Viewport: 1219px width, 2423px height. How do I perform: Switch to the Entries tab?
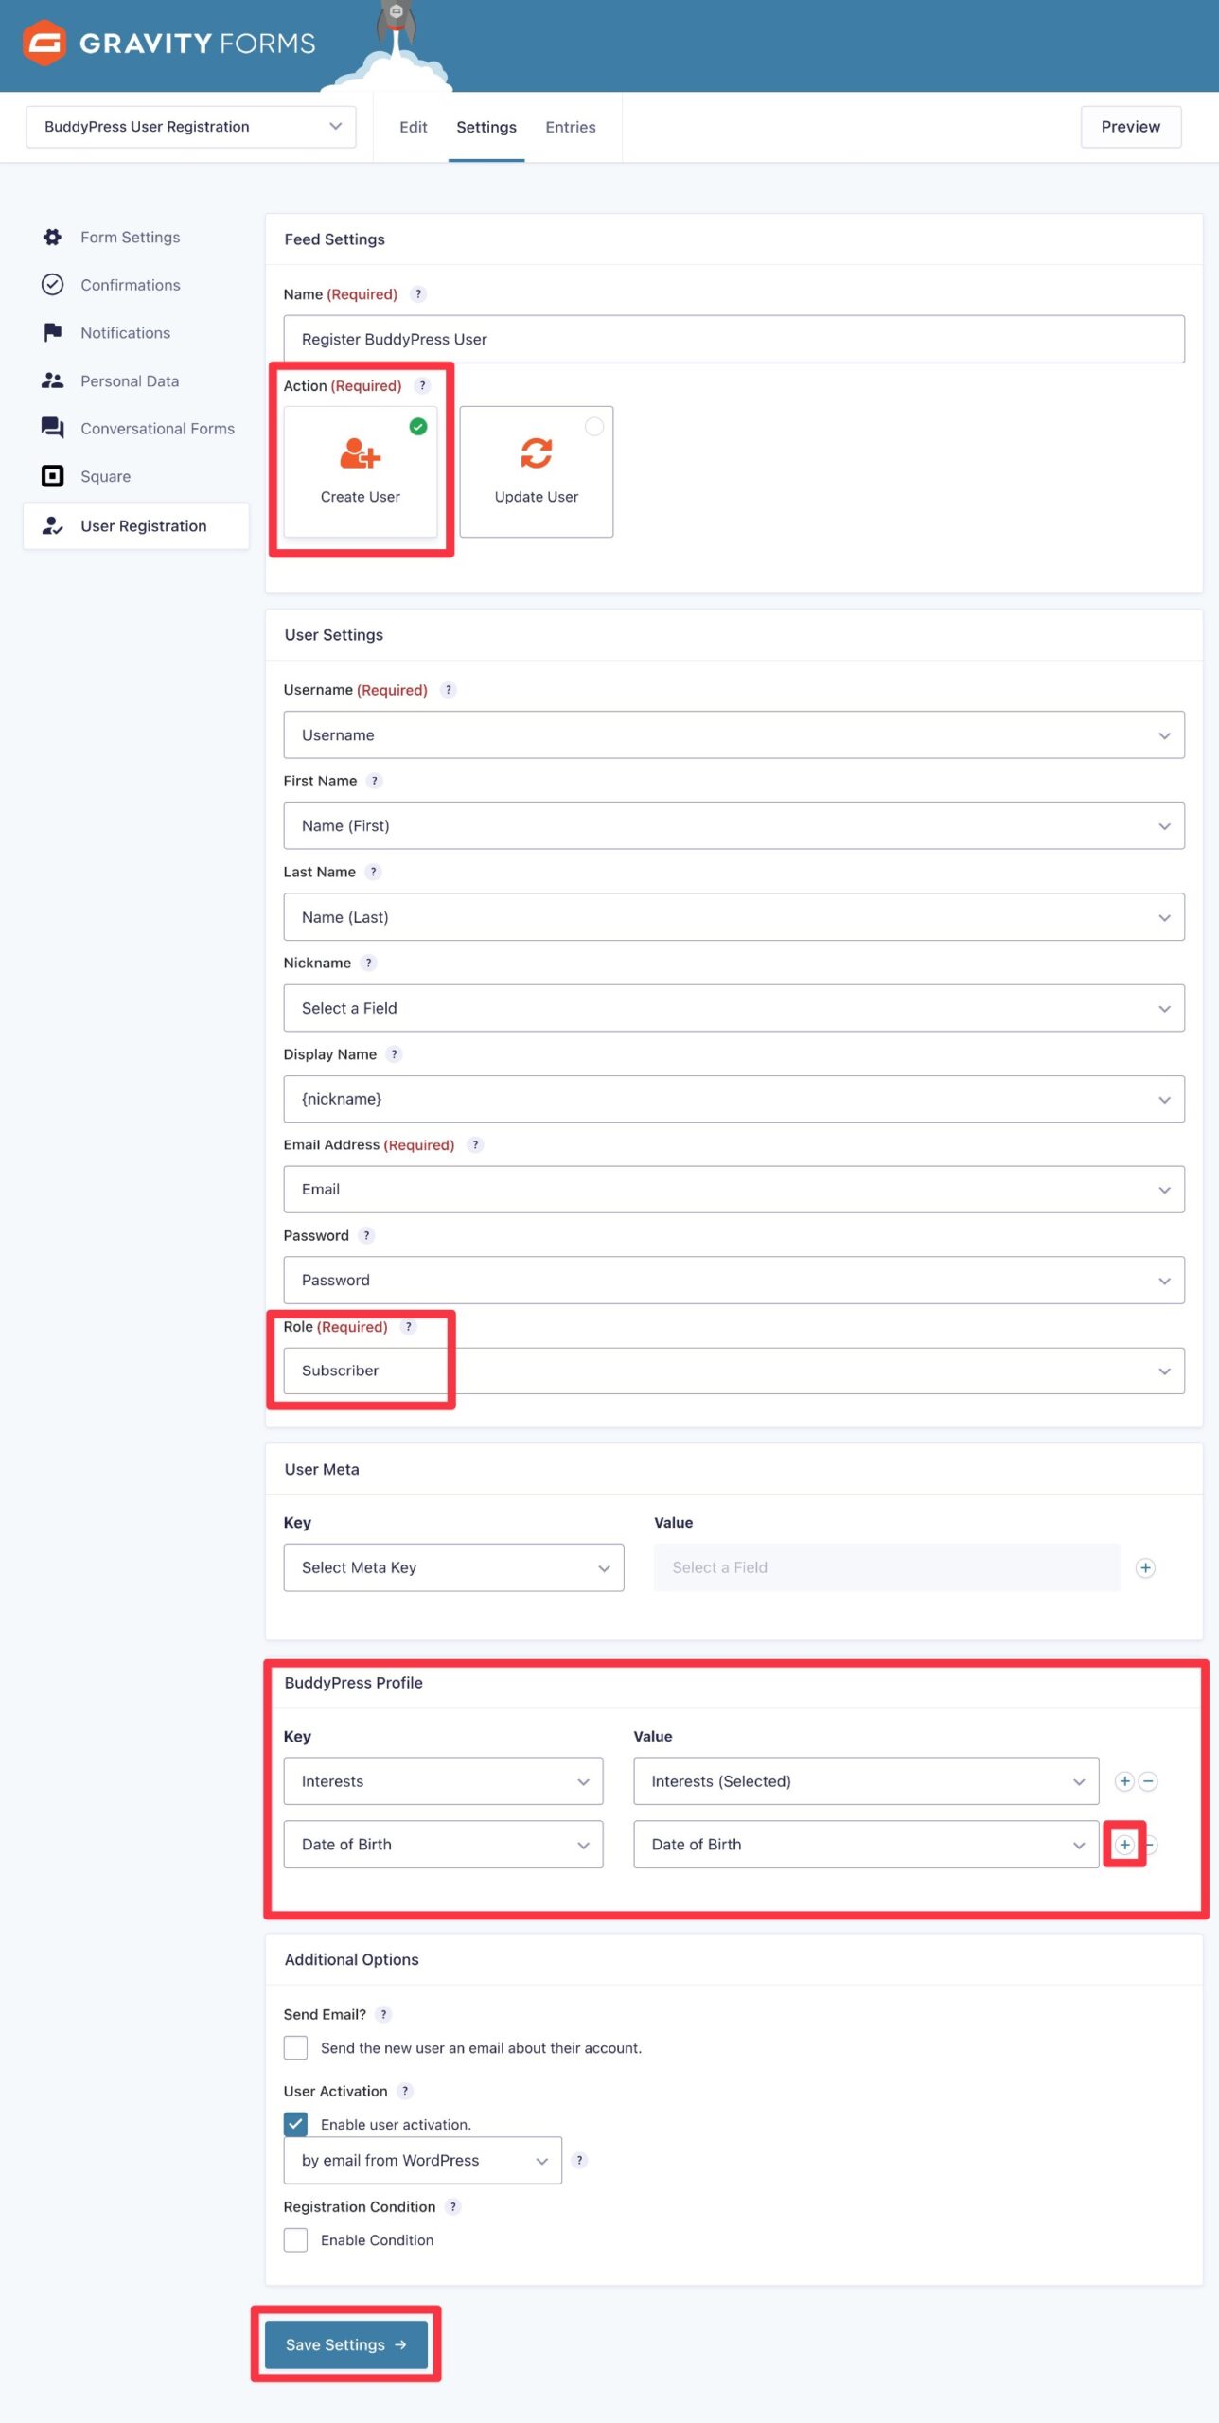pyautogui.click(x=571, y=127)
